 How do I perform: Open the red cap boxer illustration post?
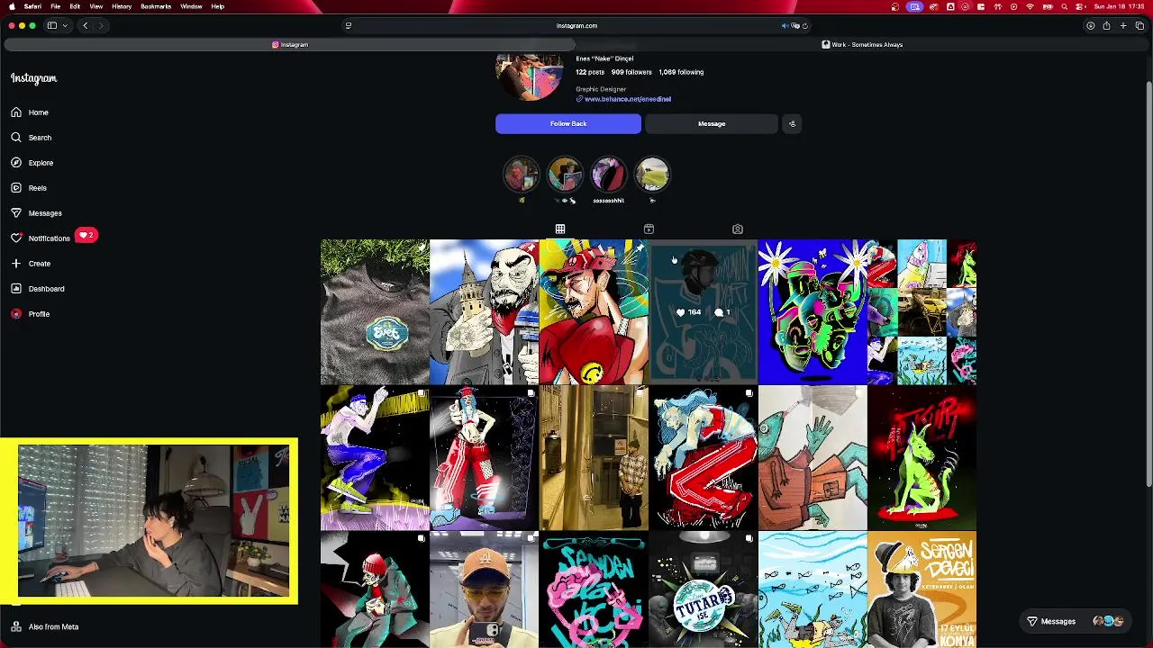pos(594,311)
